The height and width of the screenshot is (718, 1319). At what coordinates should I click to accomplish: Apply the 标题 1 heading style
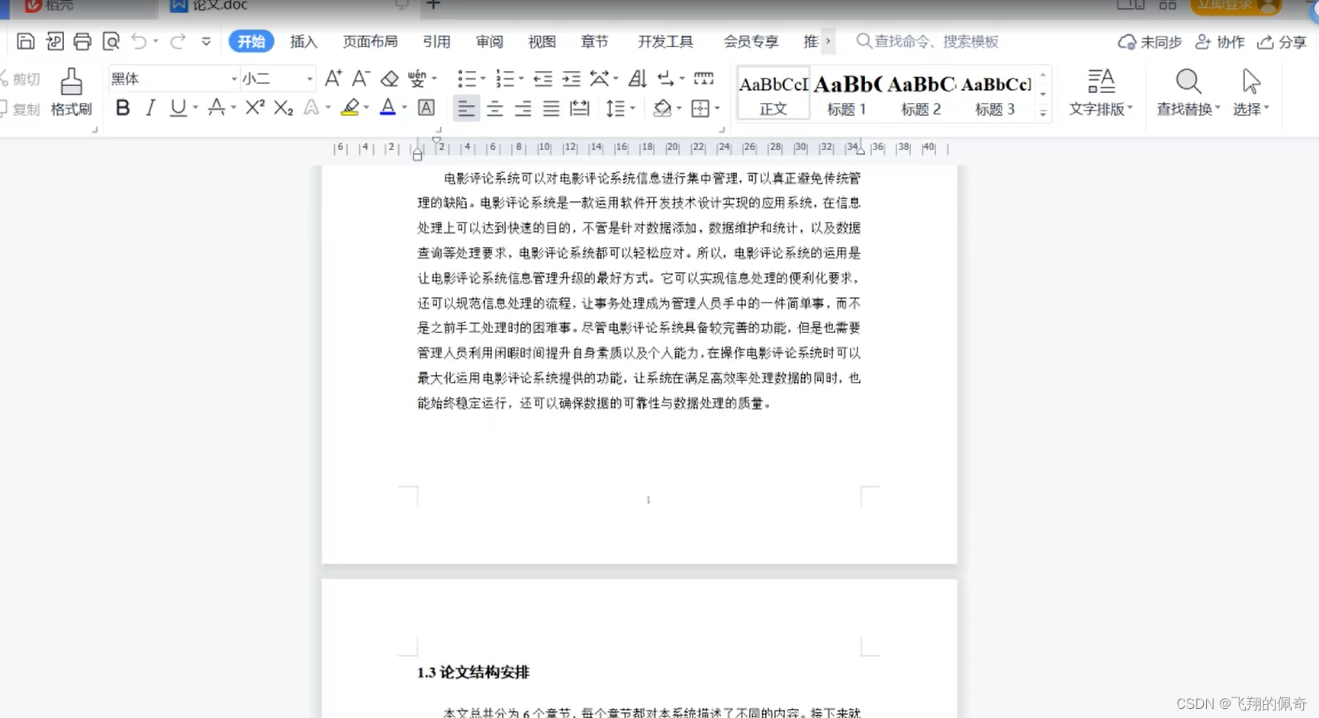click(x=847, y=94)
